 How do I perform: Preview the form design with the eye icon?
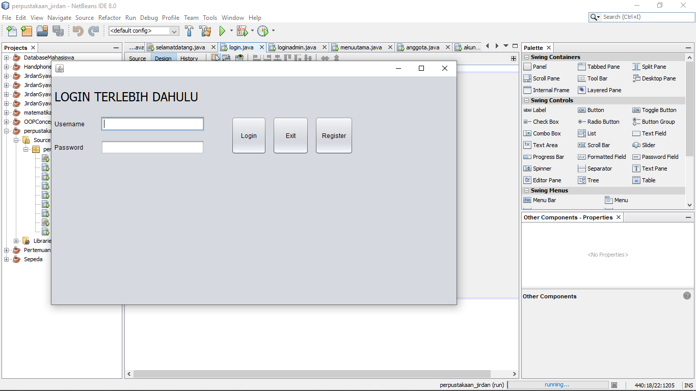point(239,58)
